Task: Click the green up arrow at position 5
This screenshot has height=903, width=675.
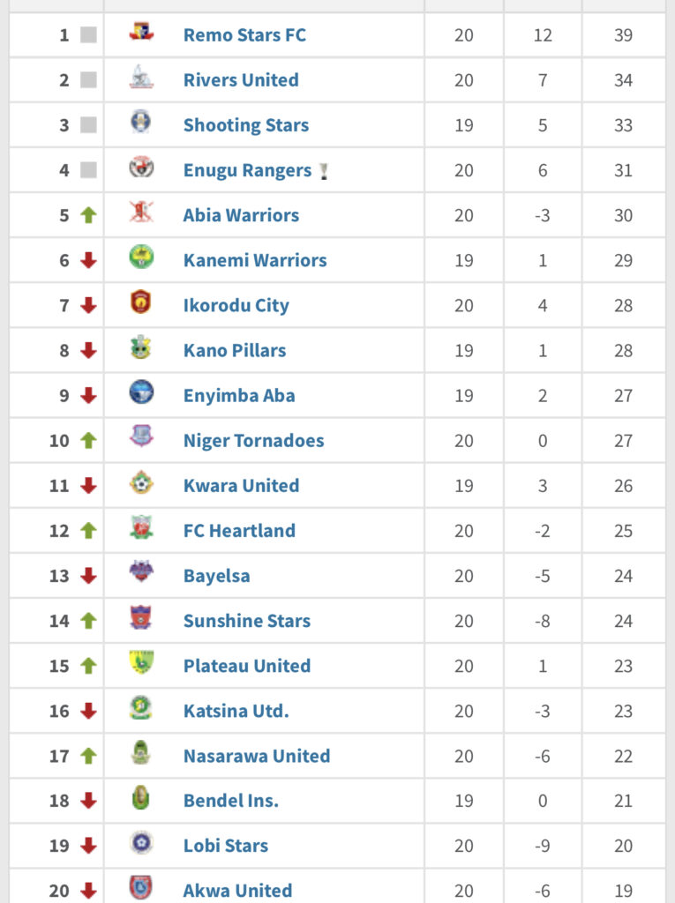Action: [88, 215]
